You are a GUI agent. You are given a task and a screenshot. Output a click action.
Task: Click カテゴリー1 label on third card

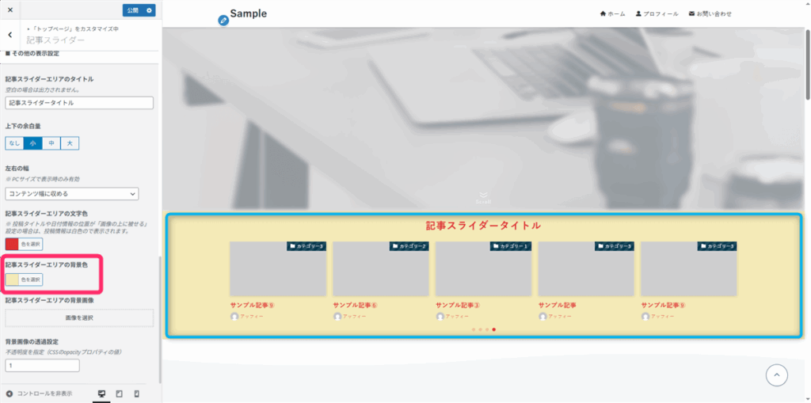(512, 246)
